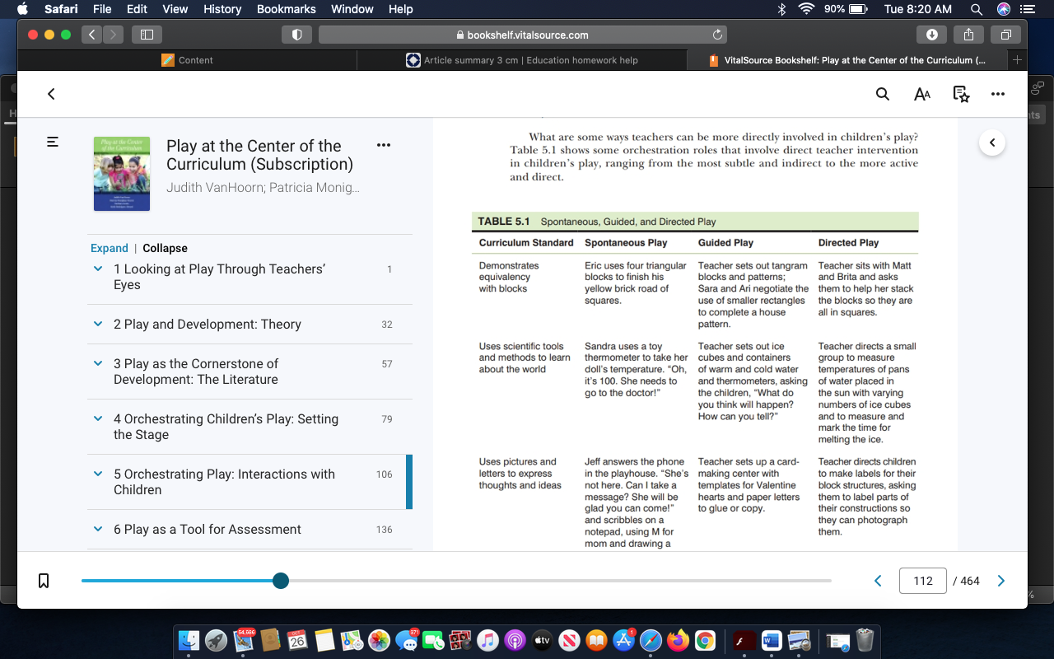Expand chapter 1 Looking at Play chevron

(x=98, y=269)
